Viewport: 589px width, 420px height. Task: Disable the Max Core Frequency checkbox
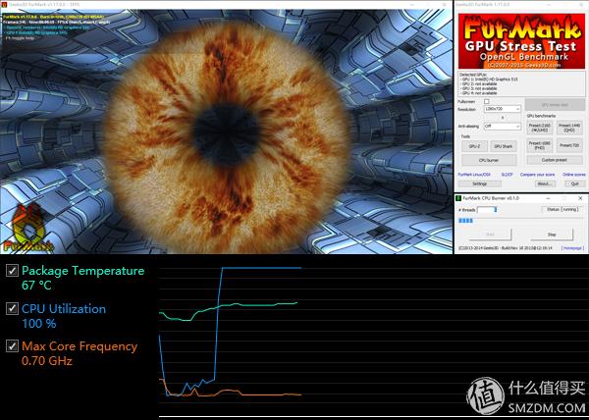(x=12, y=345)
